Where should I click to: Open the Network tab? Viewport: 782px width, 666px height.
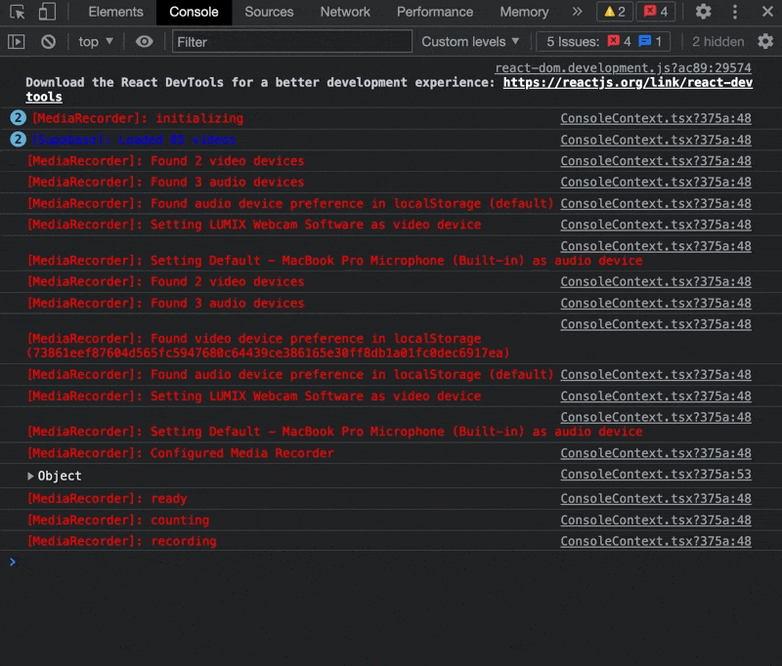[345, 12]
